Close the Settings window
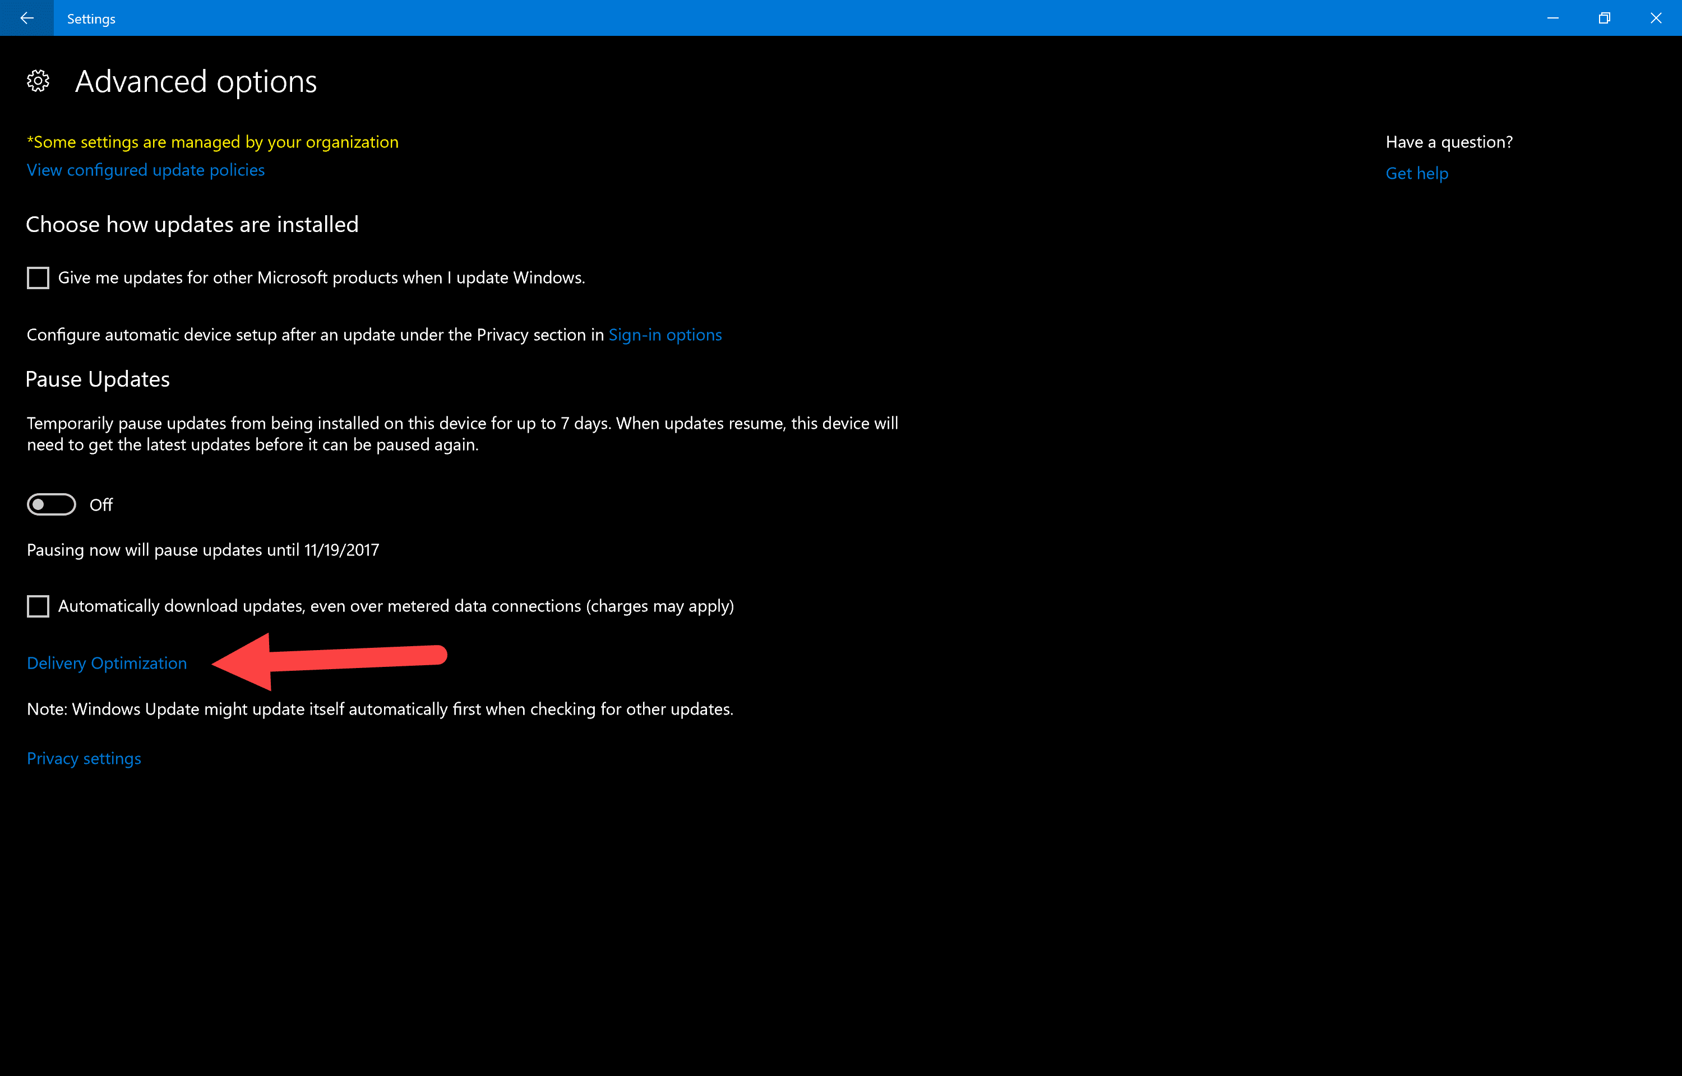The image size is (1682, 1076). (1656, 18)
